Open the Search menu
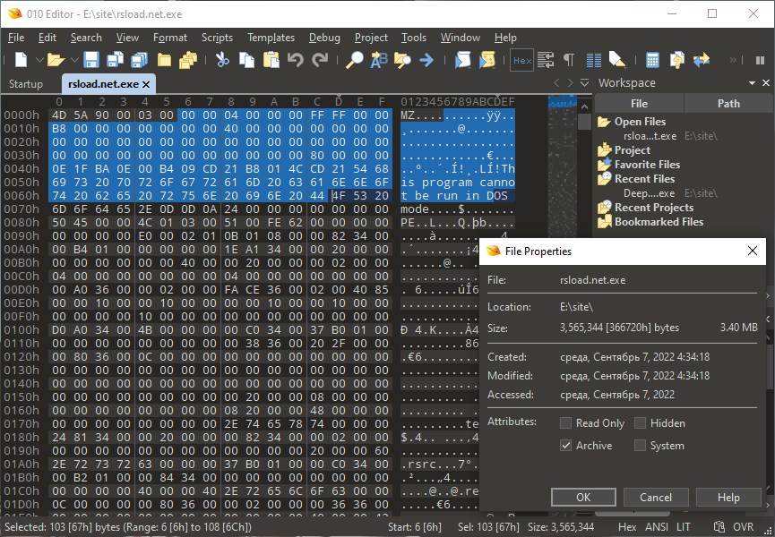 click(x=86, y=38)
